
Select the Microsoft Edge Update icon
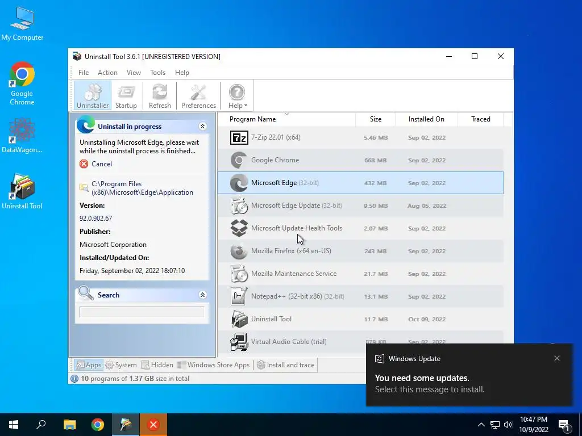[x=239, y=206]
